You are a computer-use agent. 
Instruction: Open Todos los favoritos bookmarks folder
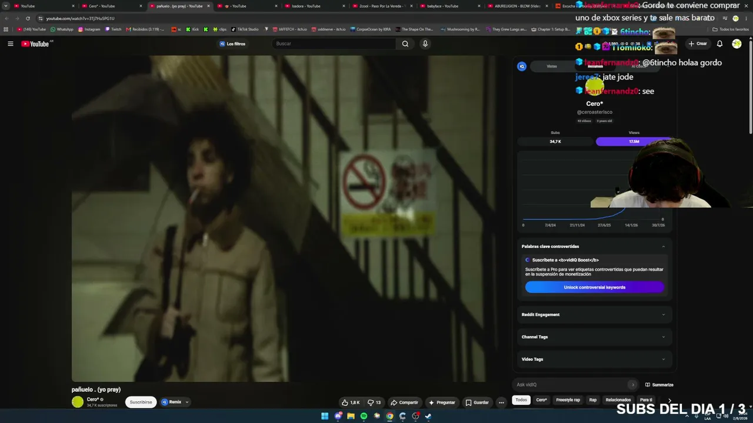click(730, 29)
